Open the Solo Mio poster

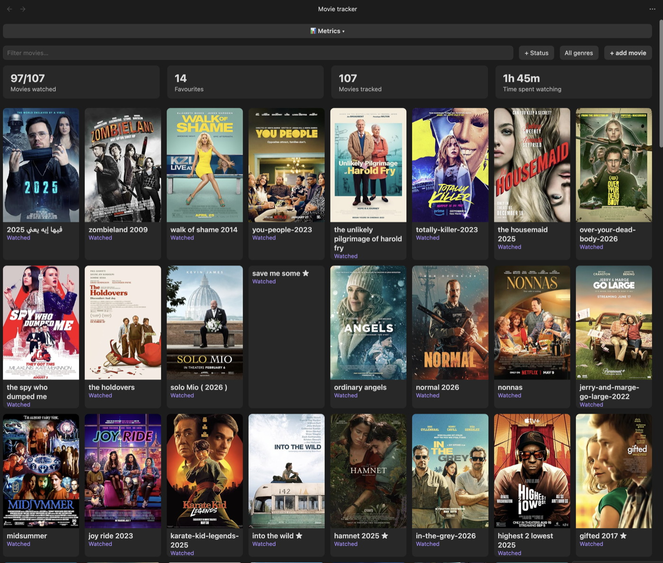click(x=205, y=323)
